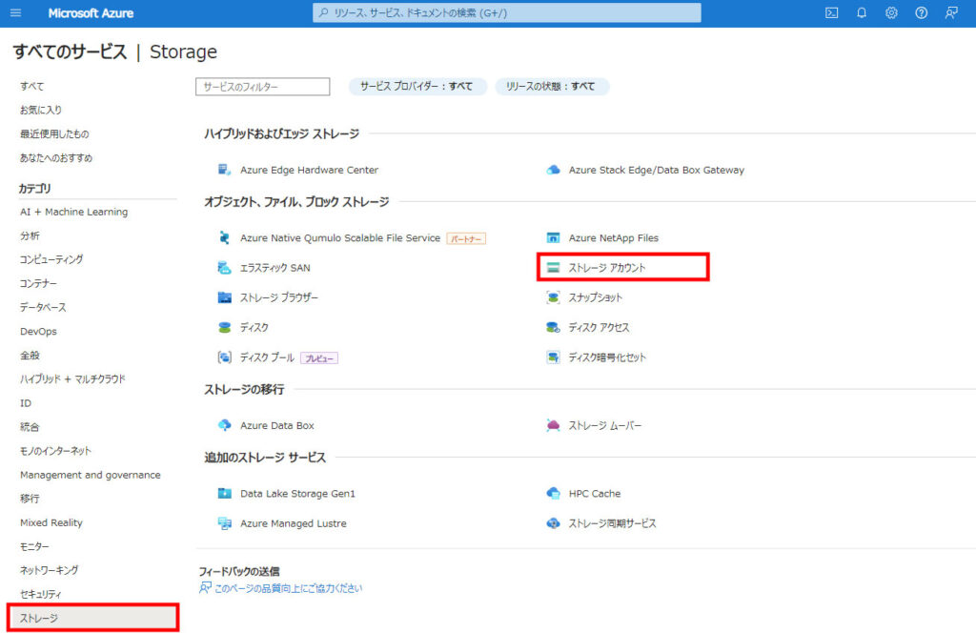
Task: Focus the サービスのフィルター input box
Action: (263, 87)
